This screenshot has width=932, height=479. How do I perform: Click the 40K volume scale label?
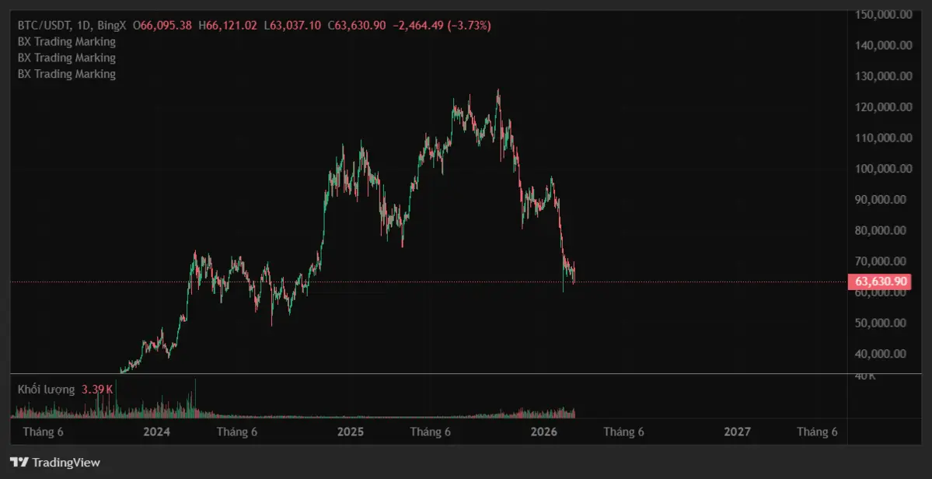[x=865, y=376]
